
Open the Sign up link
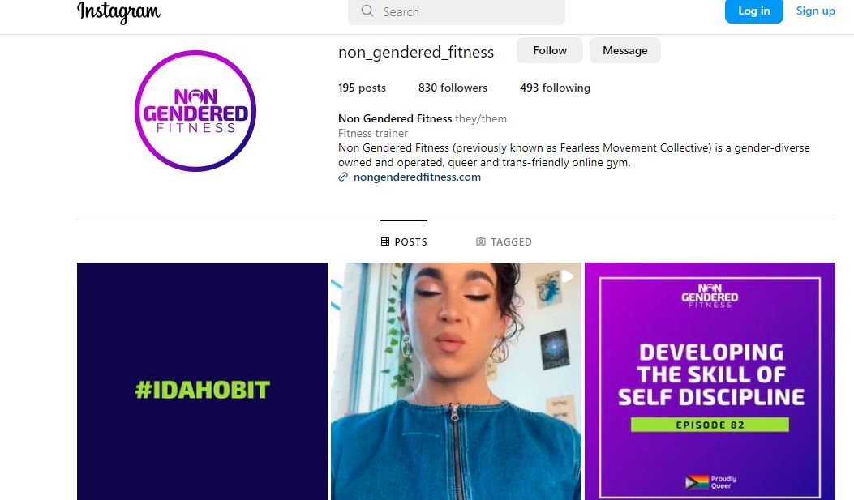(x=815, y=11)
